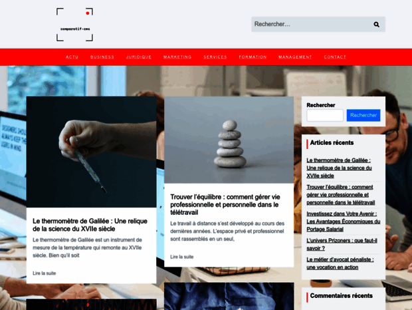Click the magnifying glass search icon
The height and width of the screenshot is (310, 412).
click(376, 25)
